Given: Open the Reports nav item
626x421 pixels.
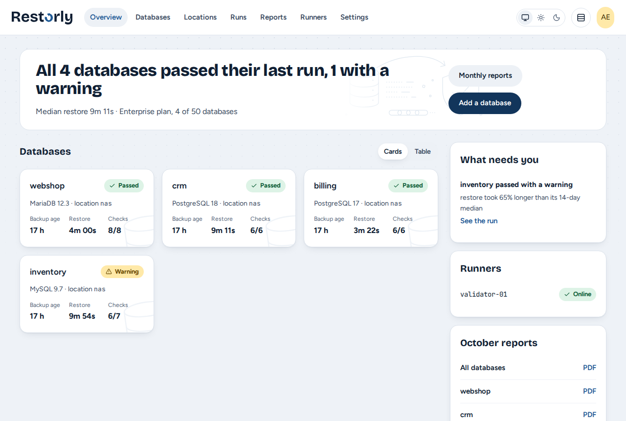Looking at the screenshot, I should tap(273, 17).
